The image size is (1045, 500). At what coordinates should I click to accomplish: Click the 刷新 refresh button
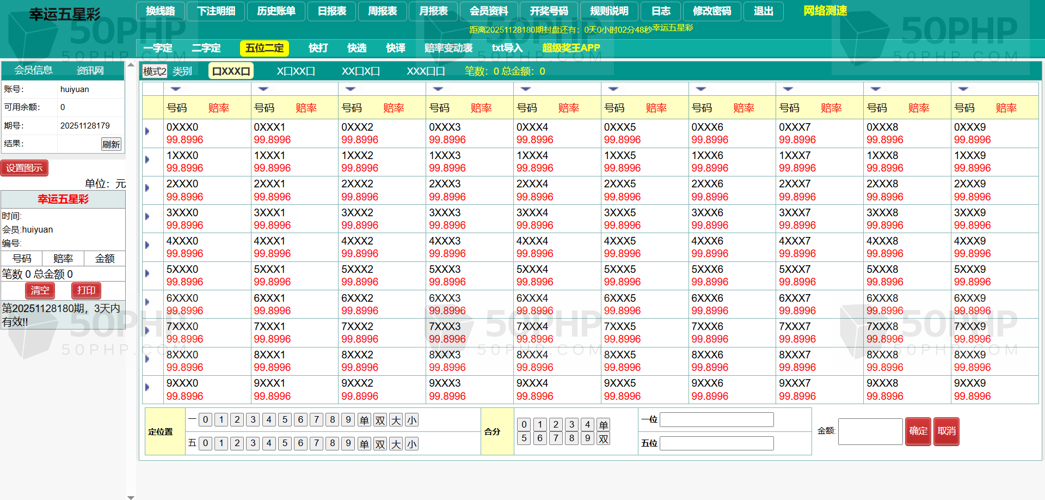pyautogui.click(x=111, y=144)
